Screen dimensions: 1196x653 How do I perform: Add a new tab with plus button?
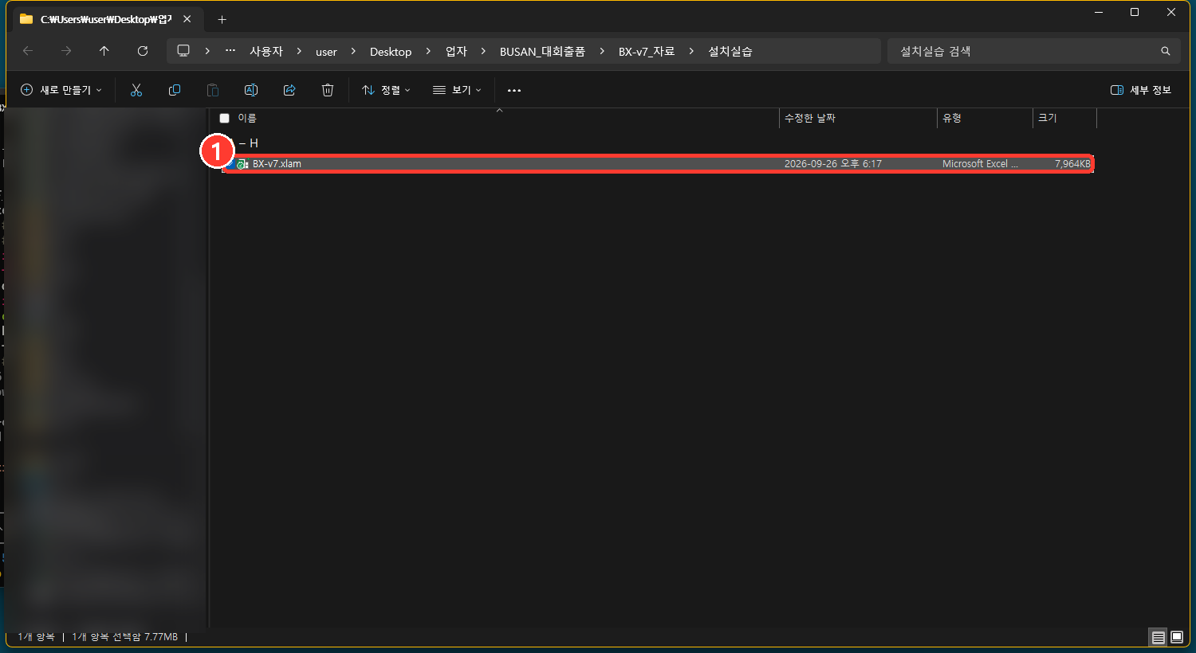pos(222,19)
